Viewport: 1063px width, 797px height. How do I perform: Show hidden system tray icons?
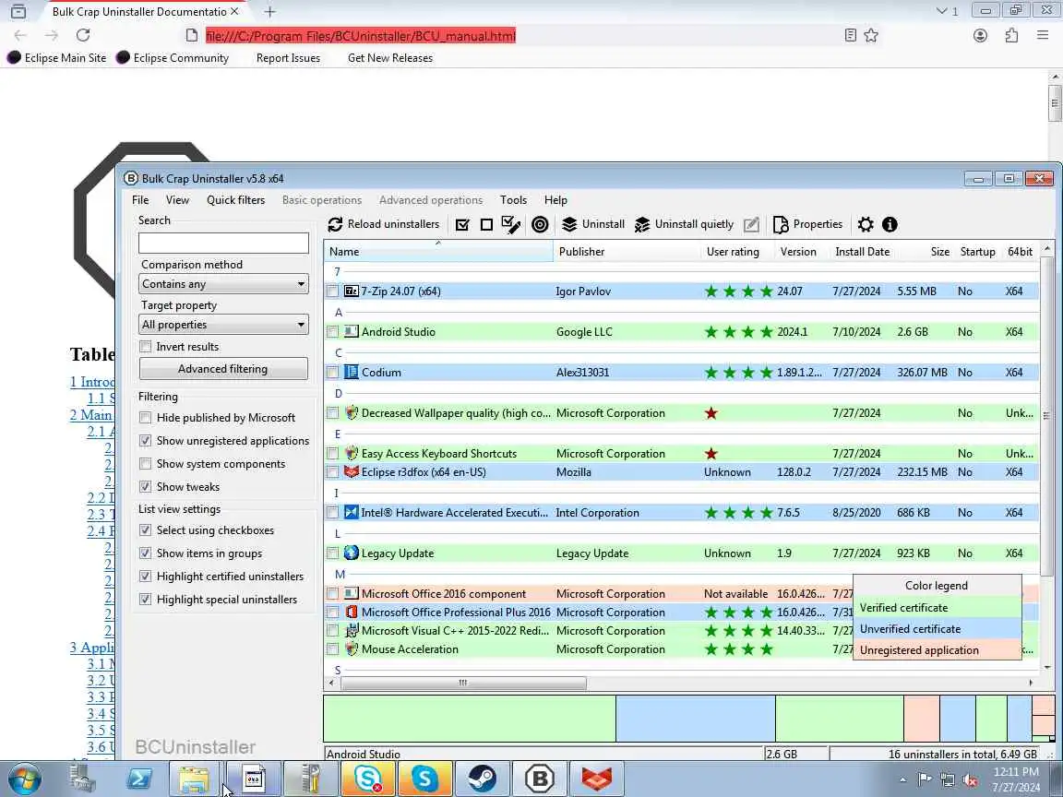pos(902,779)
